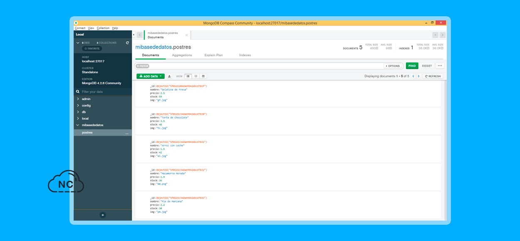Click the create database plus button
The height and width of the screenshot is (241, 520).
[103, 215]
